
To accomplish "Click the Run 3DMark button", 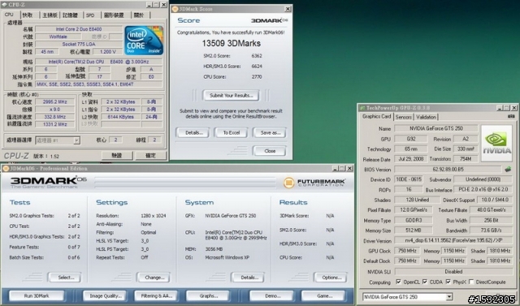I will tap(37, 295).
